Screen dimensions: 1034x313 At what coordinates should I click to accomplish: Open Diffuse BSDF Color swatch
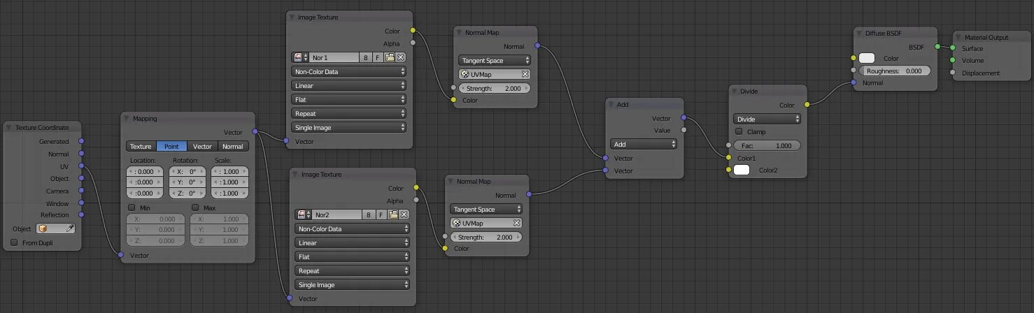(x=867, y=58)
